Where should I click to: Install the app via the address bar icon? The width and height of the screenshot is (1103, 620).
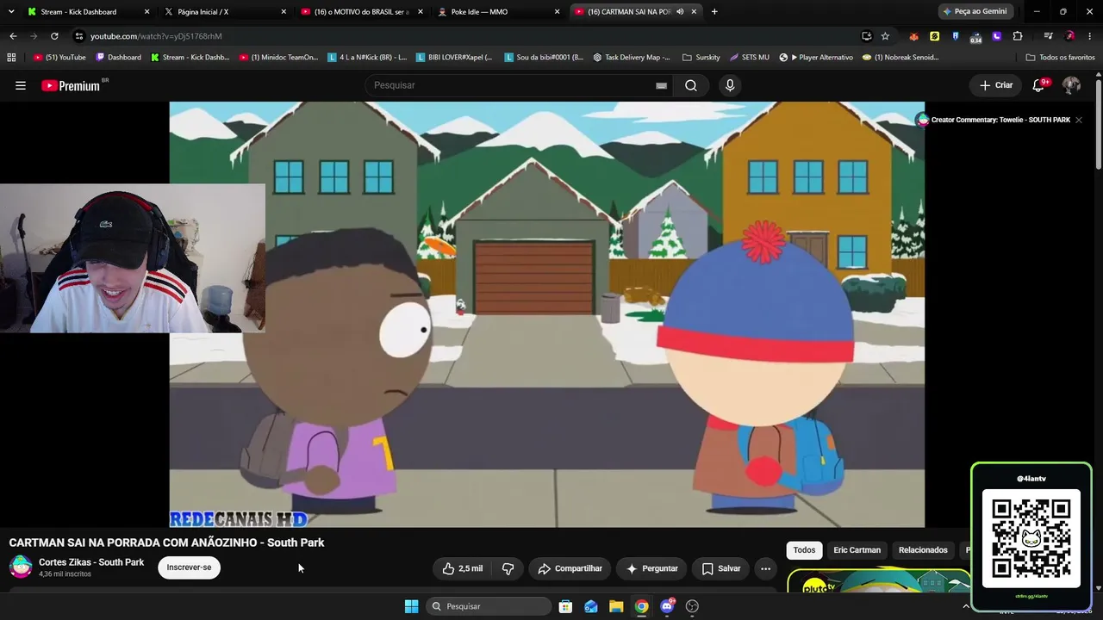point(866,36)
